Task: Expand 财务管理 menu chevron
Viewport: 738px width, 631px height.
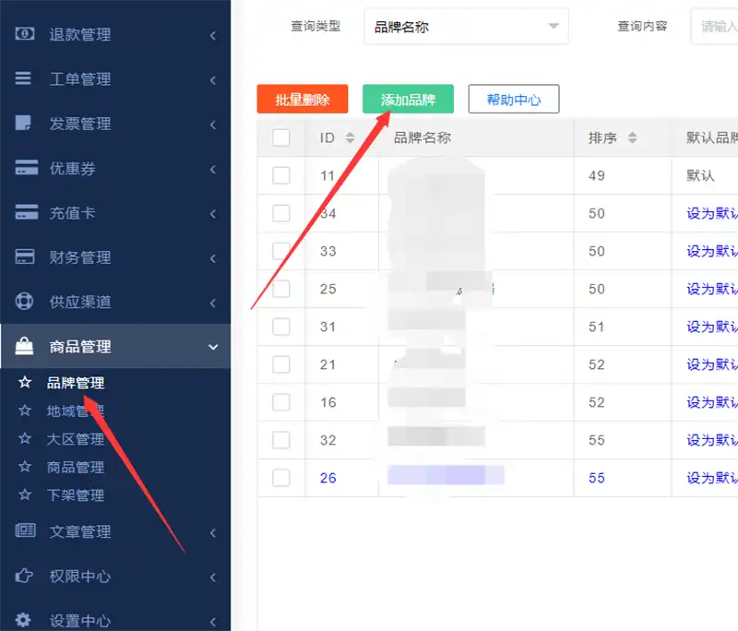Action: (x=213, y=258)
